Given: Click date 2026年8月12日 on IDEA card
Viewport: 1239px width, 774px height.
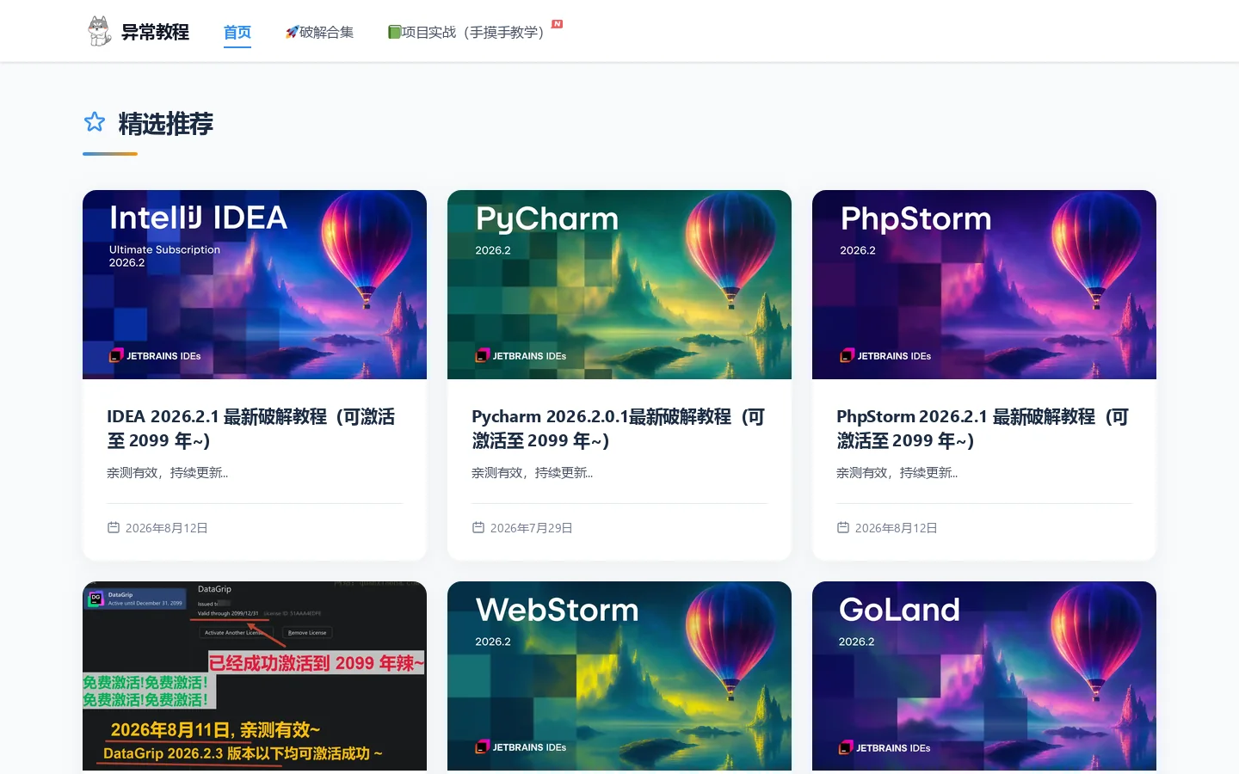Looking at the screenshot, I should pos(167,528).
